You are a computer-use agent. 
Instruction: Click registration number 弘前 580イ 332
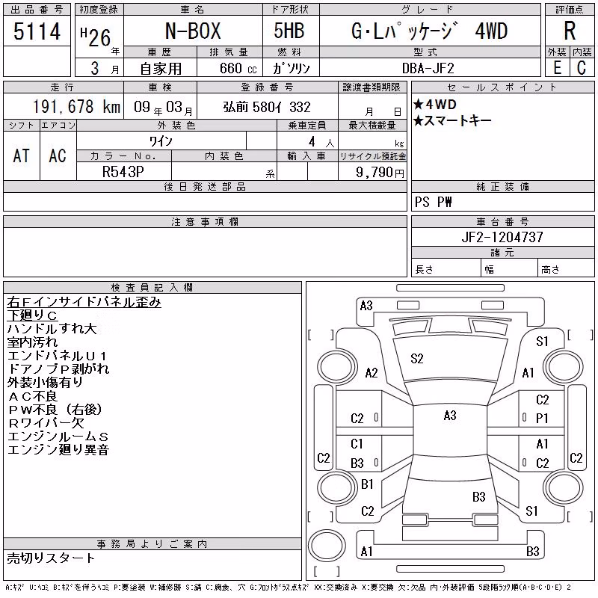point(267,107)
